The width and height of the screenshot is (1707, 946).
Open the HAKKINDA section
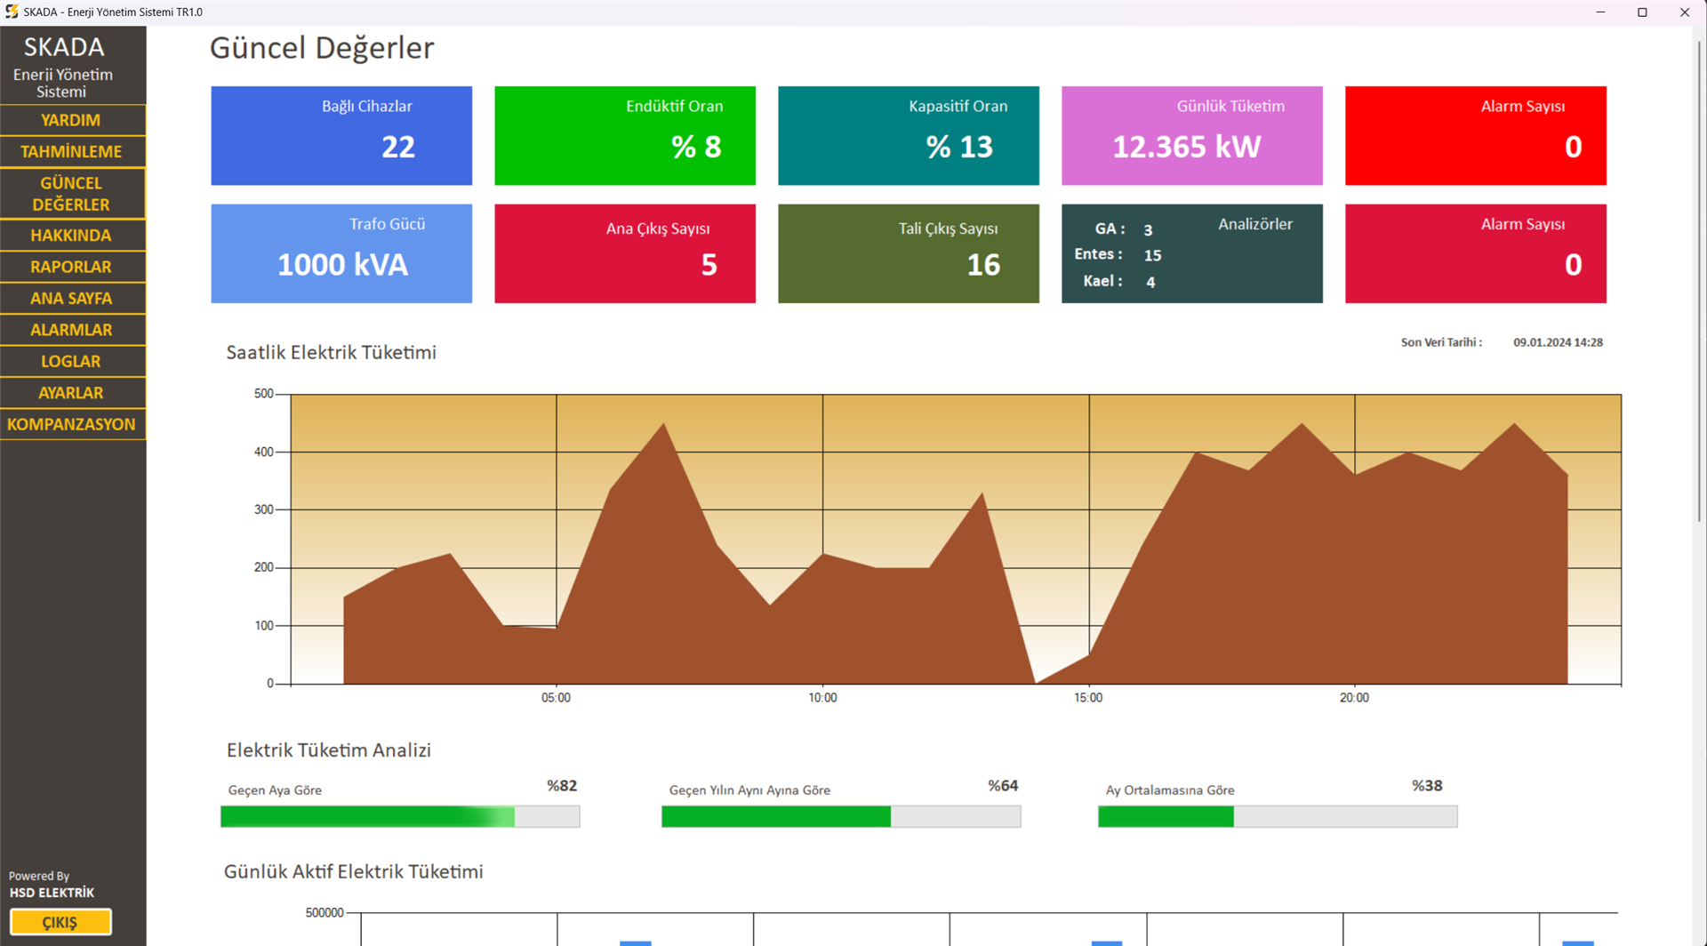[x=71, y=236]
